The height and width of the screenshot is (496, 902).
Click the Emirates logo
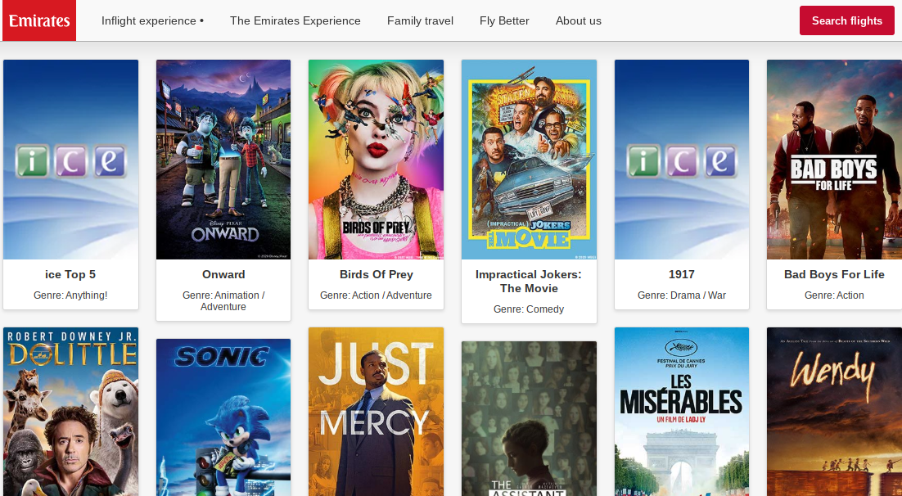(39, 20)
